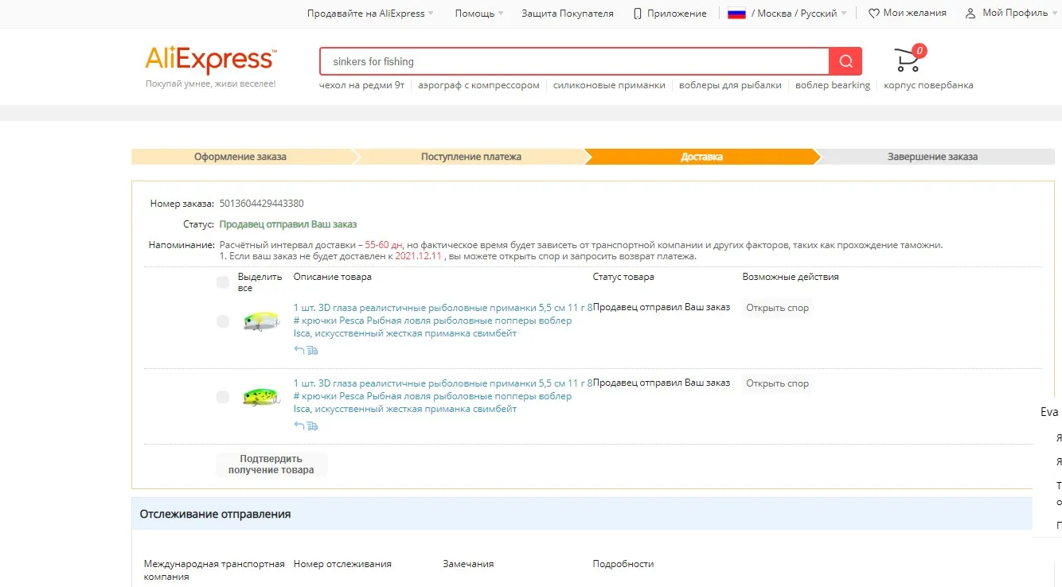
Task: Open the first lure's product title link
Action: pyautogui.click(x=443, y=321)
